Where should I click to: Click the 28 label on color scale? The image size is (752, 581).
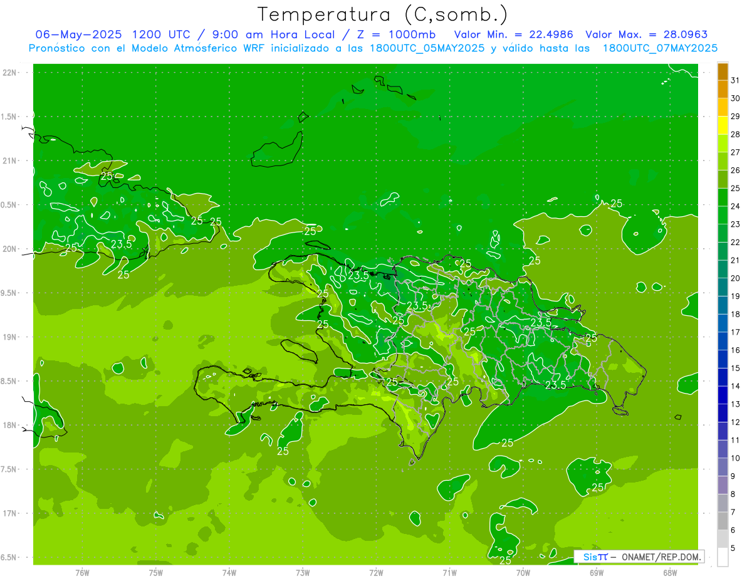(x=736, y=134)
